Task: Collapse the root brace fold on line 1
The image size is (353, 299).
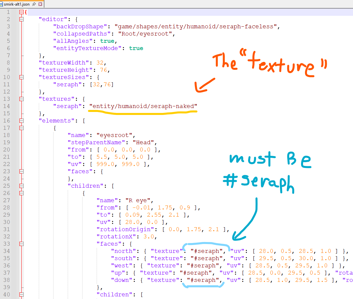Action: (x=22, y=12)
